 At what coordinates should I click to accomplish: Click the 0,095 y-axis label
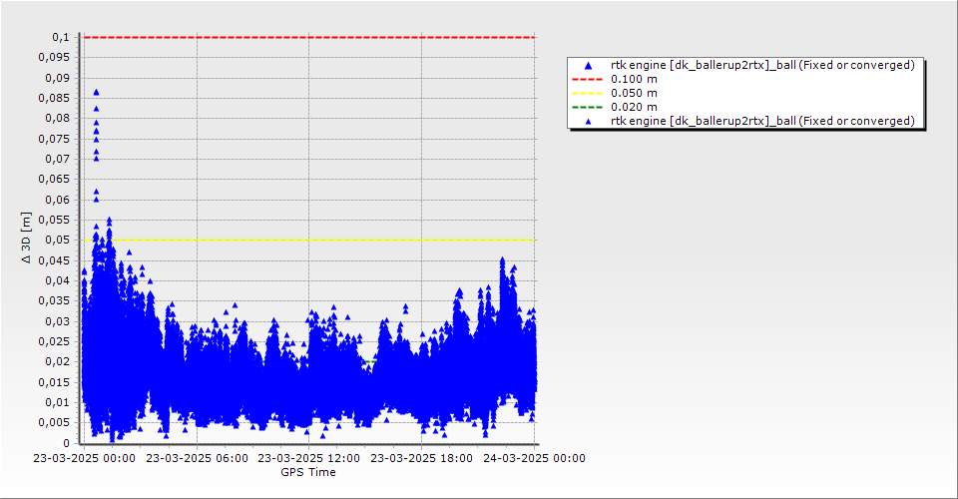54,58
